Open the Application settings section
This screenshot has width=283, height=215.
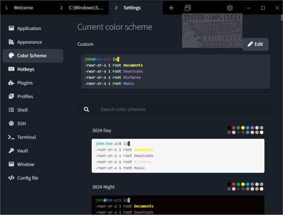29,28
